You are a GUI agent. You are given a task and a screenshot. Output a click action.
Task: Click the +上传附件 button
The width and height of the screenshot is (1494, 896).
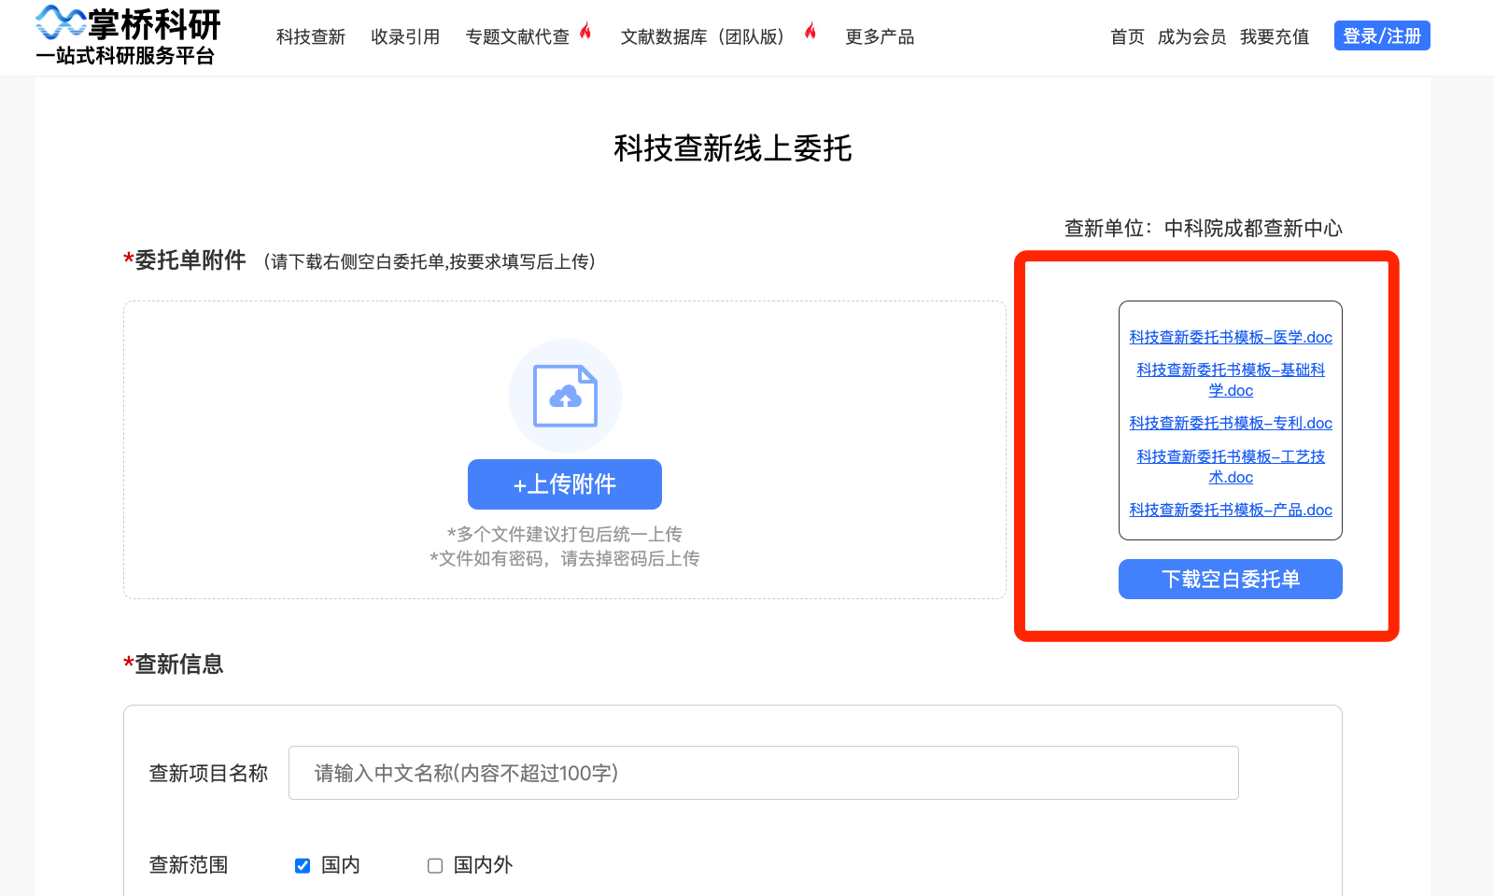(565, 484)
